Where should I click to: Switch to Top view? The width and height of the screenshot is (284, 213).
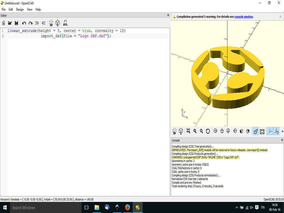click(222, 131)
